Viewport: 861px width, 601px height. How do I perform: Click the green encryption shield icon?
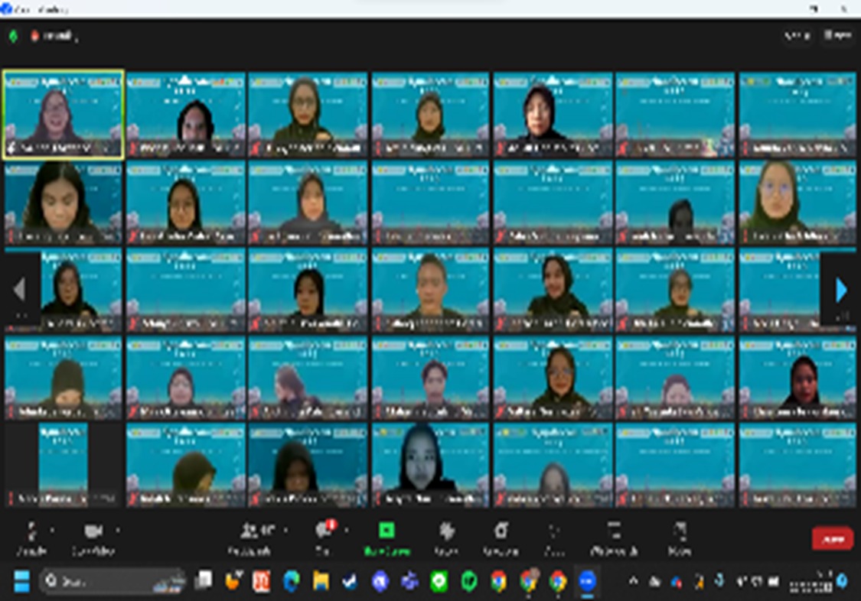pos(13,36)
